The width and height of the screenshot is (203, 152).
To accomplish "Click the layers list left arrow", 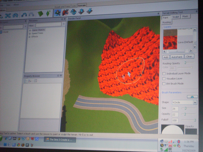I will point(165,51).
